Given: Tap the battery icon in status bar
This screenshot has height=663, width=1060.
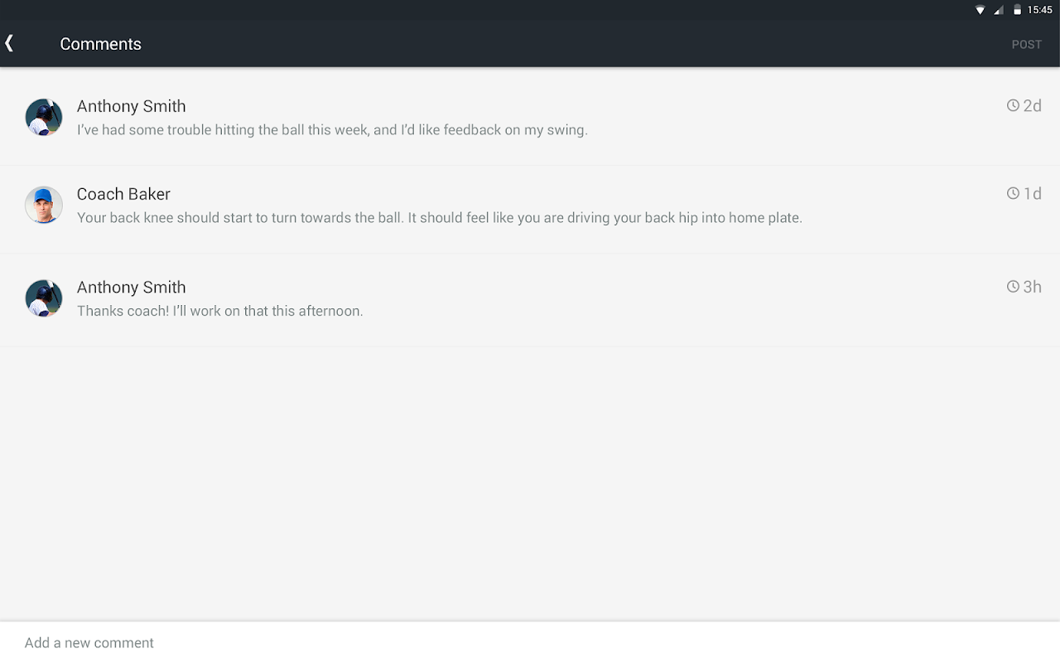Looking at the screenshot, I should tap(1017, 10).
